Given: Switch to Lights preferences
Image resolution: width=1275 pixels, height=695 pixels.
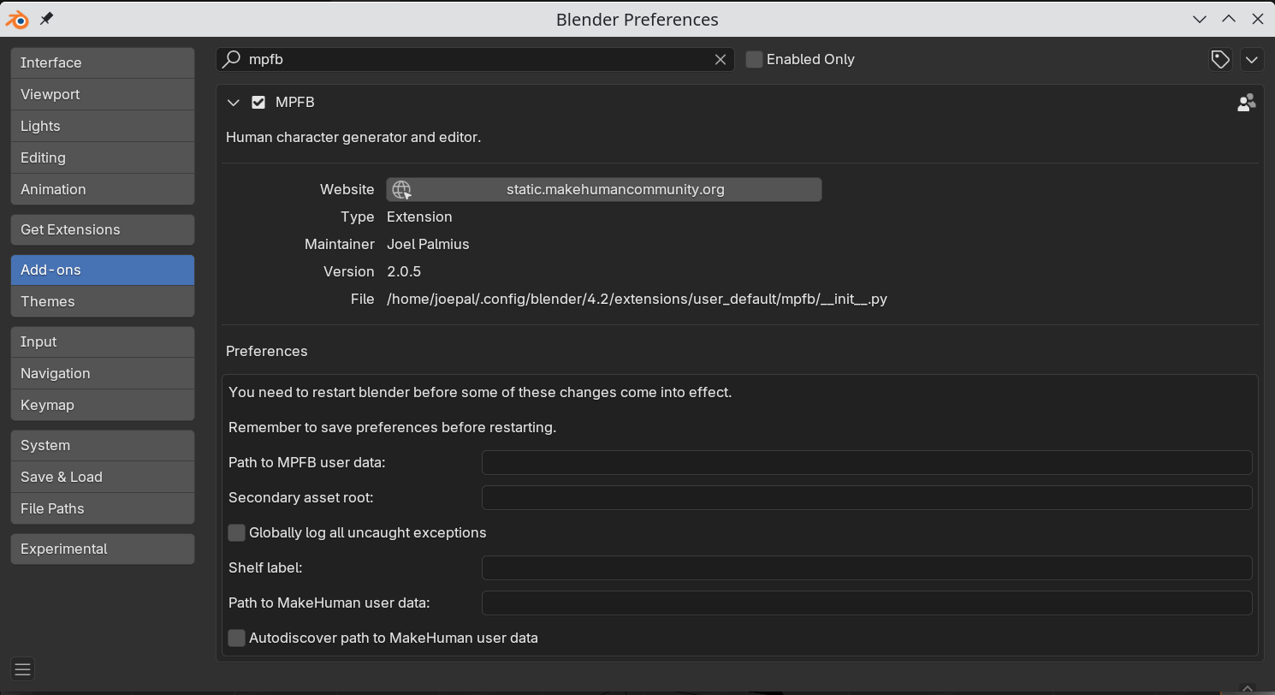Looking at the screenshot, I should pyautogui.click(x=103, y=126).
